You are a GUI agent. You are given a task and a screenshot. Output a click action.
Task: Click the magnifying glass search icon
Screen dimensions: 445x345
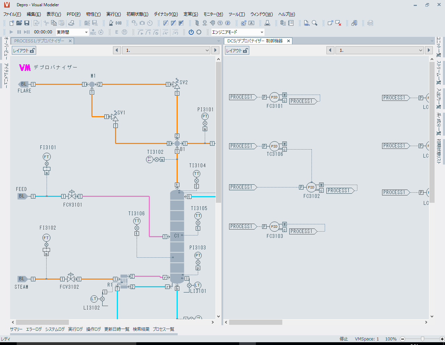point(315,23)
